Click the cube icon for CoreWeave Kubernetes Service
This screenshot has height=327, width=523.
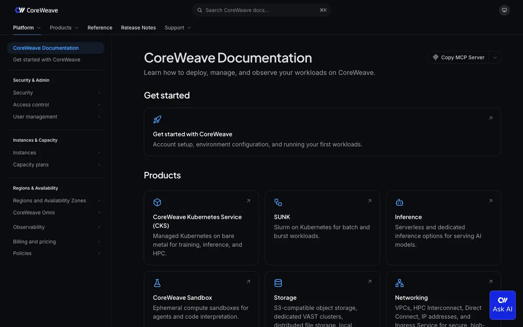(157, 202)
